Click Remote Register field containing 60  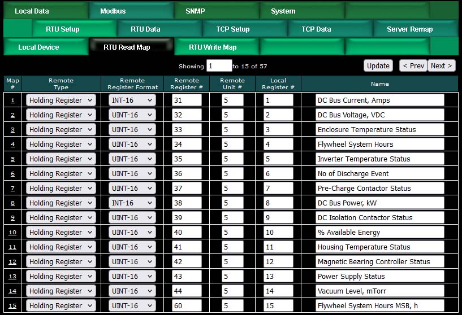187,306
